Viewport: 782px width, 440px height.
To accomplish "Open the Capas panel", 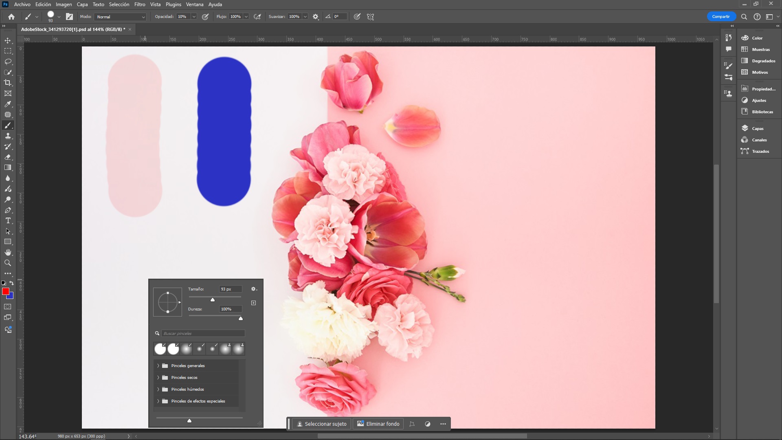I will [x=758, y=128].
